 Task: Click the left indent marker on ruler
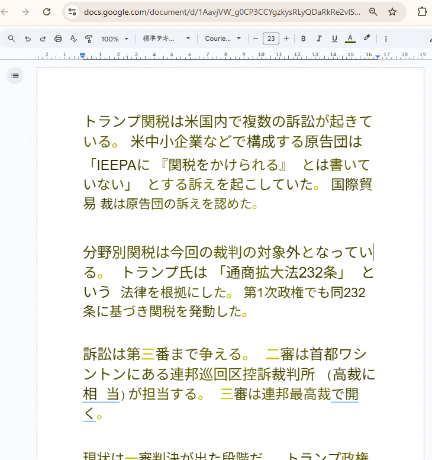(x=83, y=56)
